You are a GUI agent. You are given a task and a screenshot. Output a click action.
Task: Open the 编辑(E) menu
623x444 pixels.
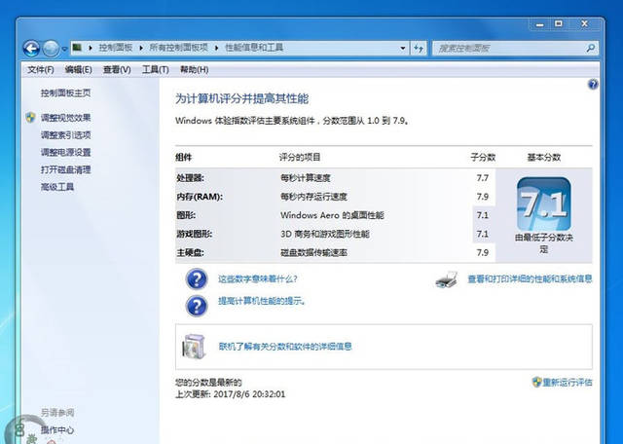78,69
